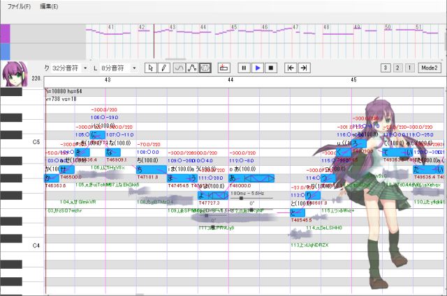Open the 8分音符 note length dropdown
This screenshot has height=296, width=447.
click(x=134, y=68)
